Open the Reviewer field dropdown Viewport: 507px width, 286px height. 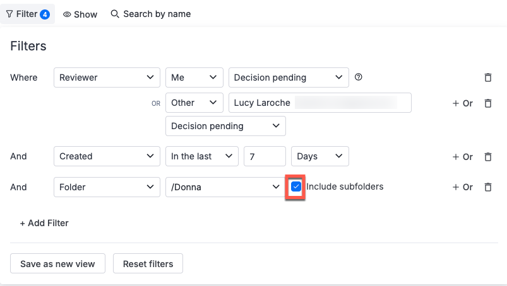[107, 77]
